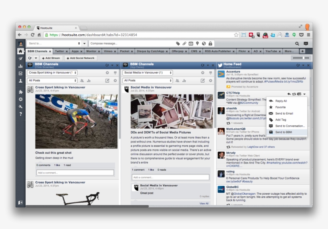Click the location pin icon in compose bar
Screen dimensions: 328x229
(197, 43)
